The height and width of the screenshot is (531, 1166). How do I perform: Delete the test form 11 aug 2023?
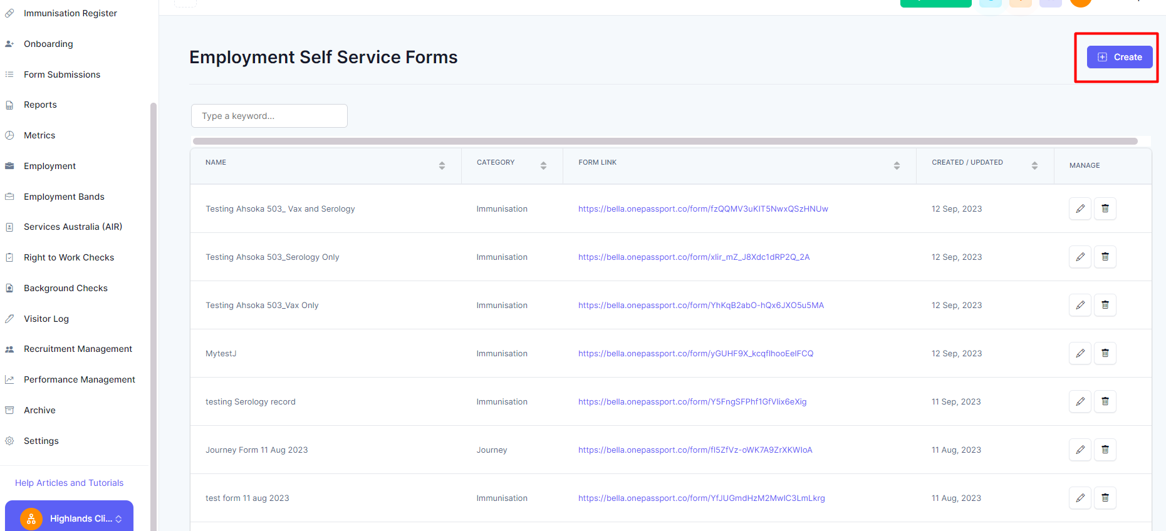click(1105, 498)
